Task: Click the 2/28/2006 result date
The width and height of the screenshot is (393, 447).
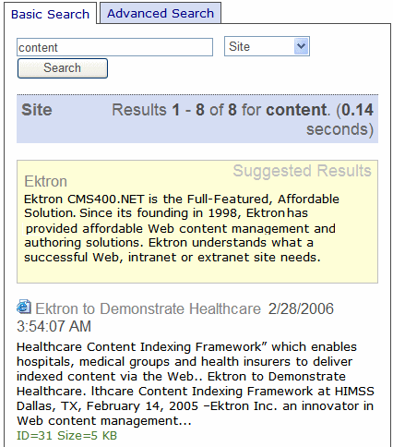Action: pos(301,308)
